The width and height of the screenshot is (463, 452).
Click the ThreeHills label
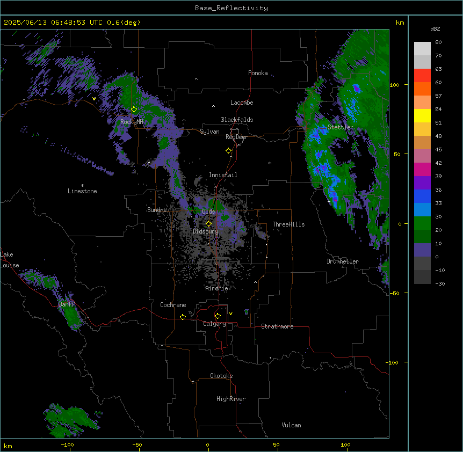click(288, 224)
